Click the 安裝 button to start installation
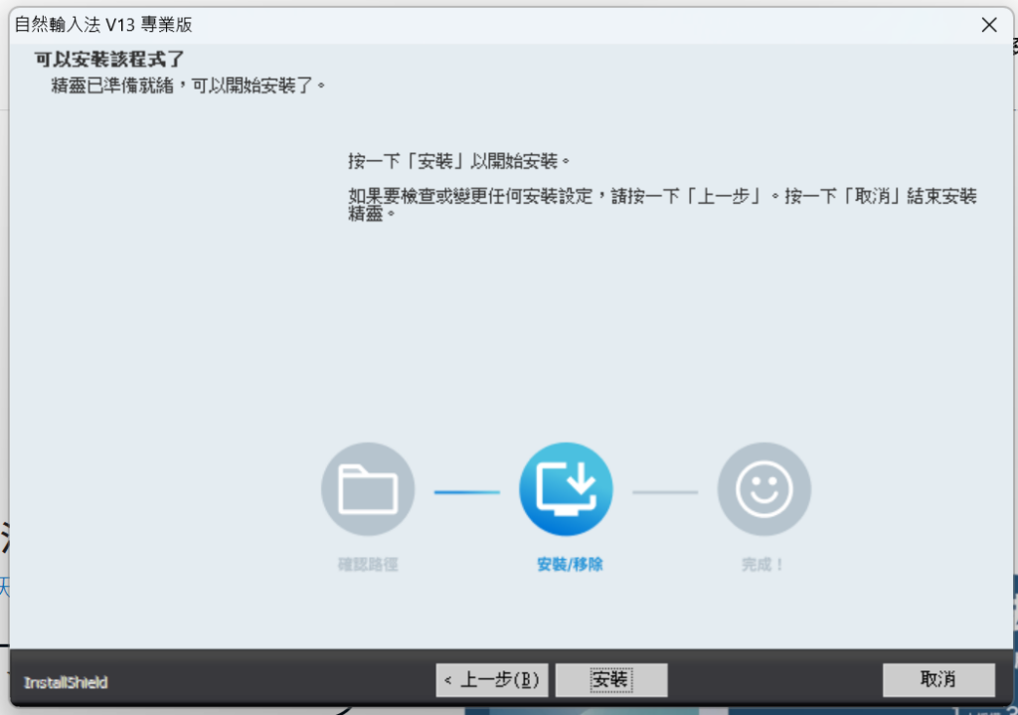Viewport: 1018px width, 715px height. (x=611, y=679)
